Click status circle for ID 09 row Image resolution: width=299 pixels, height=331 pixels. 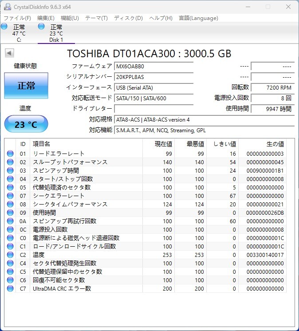(10, 213)
